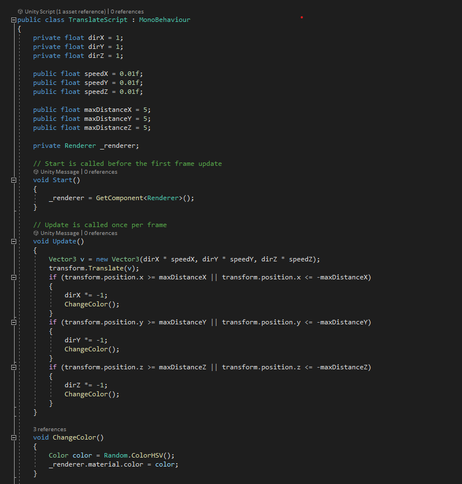Click 'MonoBehaviour' base class name
The image size is (462, 484).
165,20
